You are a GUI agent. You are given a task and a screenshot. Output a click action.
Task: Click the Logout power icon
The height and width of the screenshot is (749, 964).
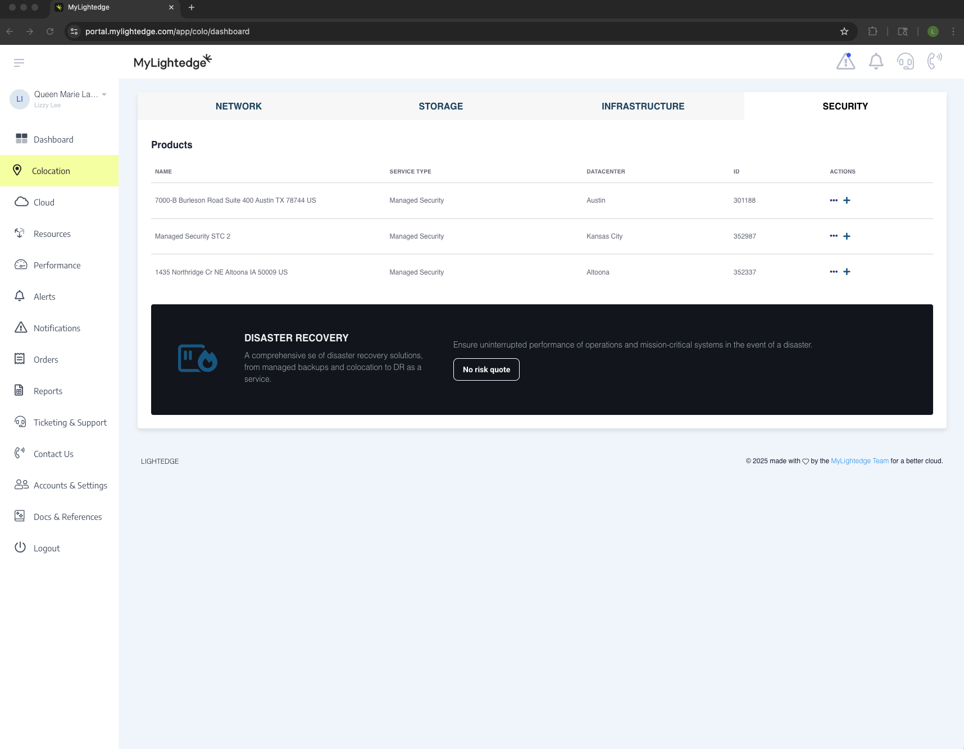coord(20,547)
